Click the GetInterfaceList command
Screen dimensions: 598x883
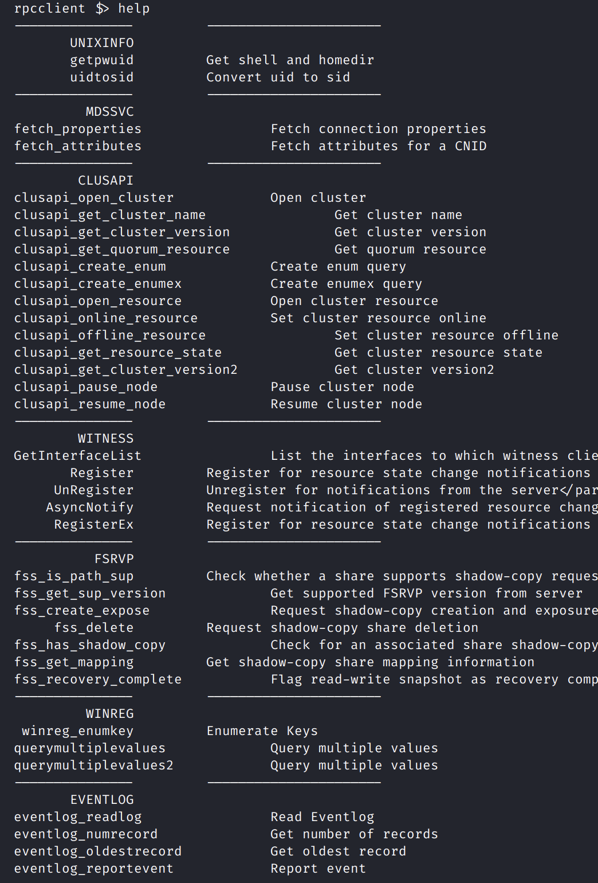point(77,456)
